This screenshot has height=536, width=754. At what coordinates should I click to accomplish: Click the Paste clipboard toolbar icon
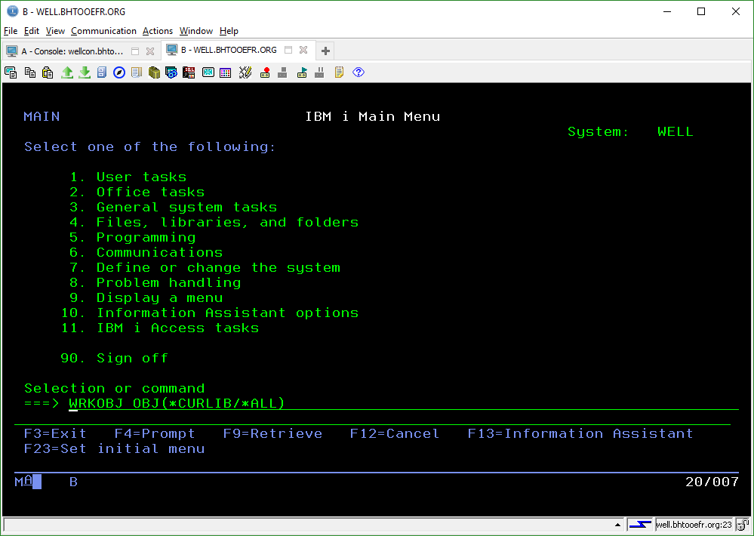pos(48,72)
